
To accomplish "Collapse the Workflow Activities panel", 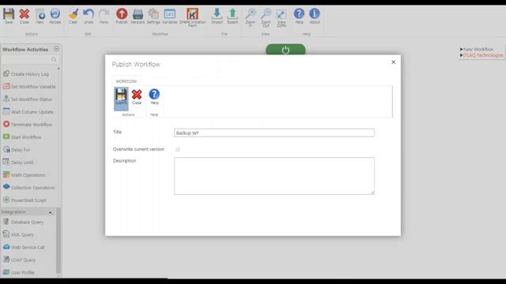I will 56,49.
